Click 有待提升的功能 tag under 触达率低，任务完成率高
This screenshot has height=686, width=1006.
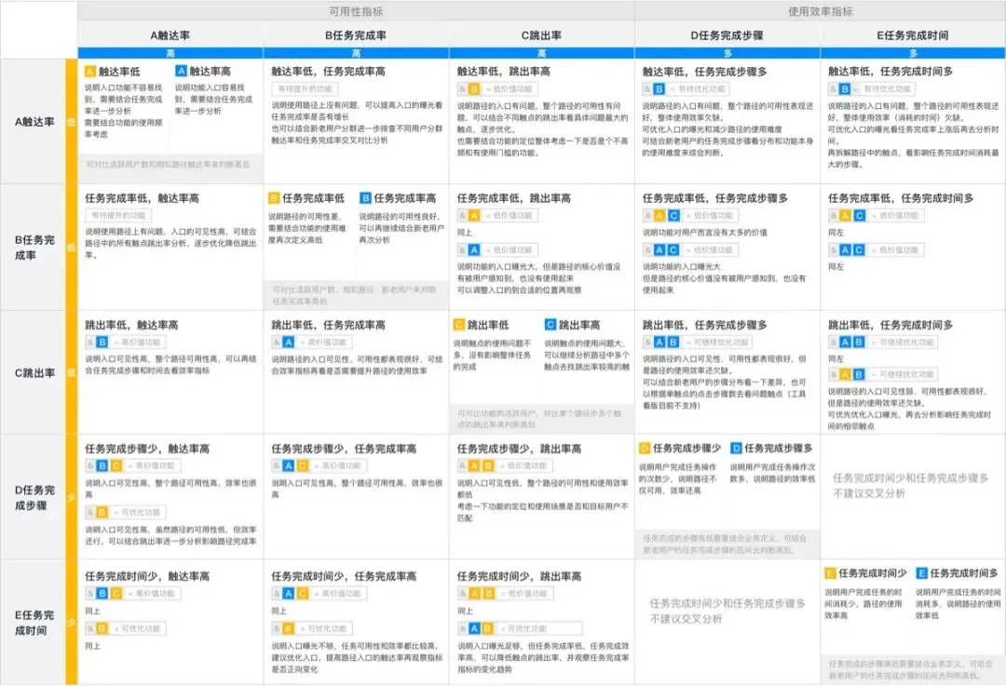[305, 89]
